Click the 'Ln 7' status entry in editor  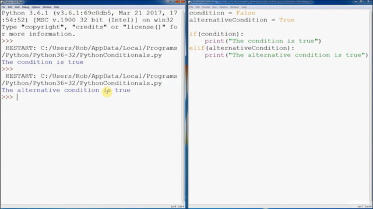pos(360,207)
